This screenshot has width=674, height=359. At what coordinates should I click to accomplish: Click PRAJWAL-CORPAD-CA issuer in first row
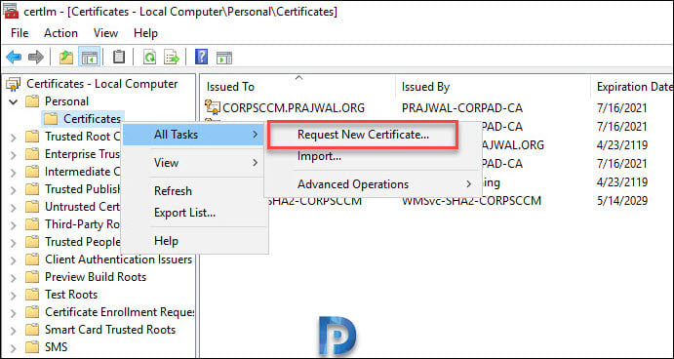pyautogui.click(x=462, y=107)
